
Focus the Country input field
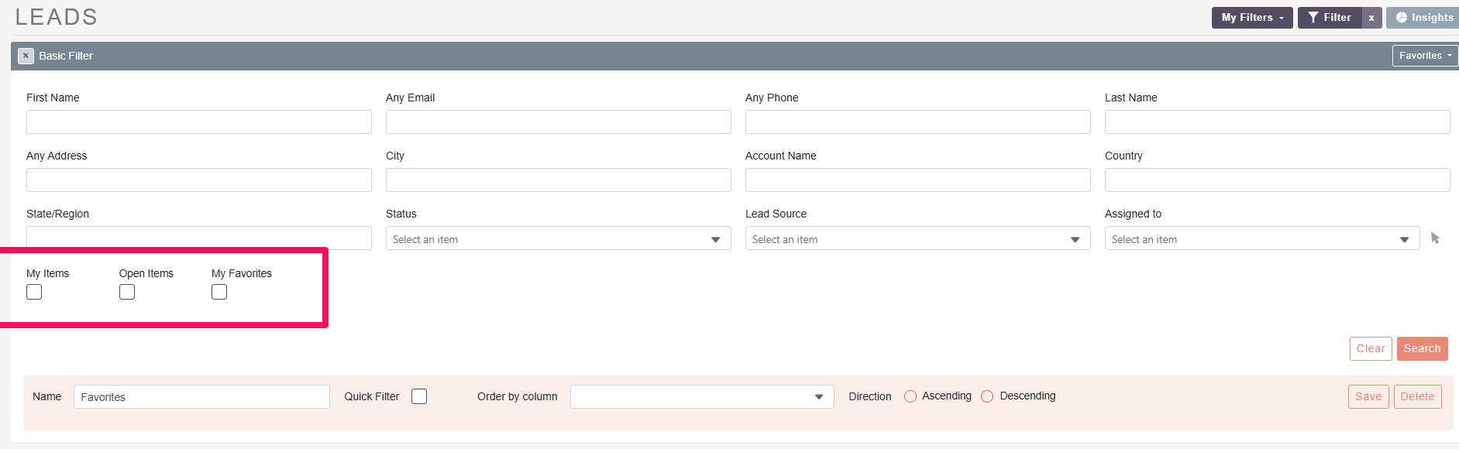[x=1278, y=180]
